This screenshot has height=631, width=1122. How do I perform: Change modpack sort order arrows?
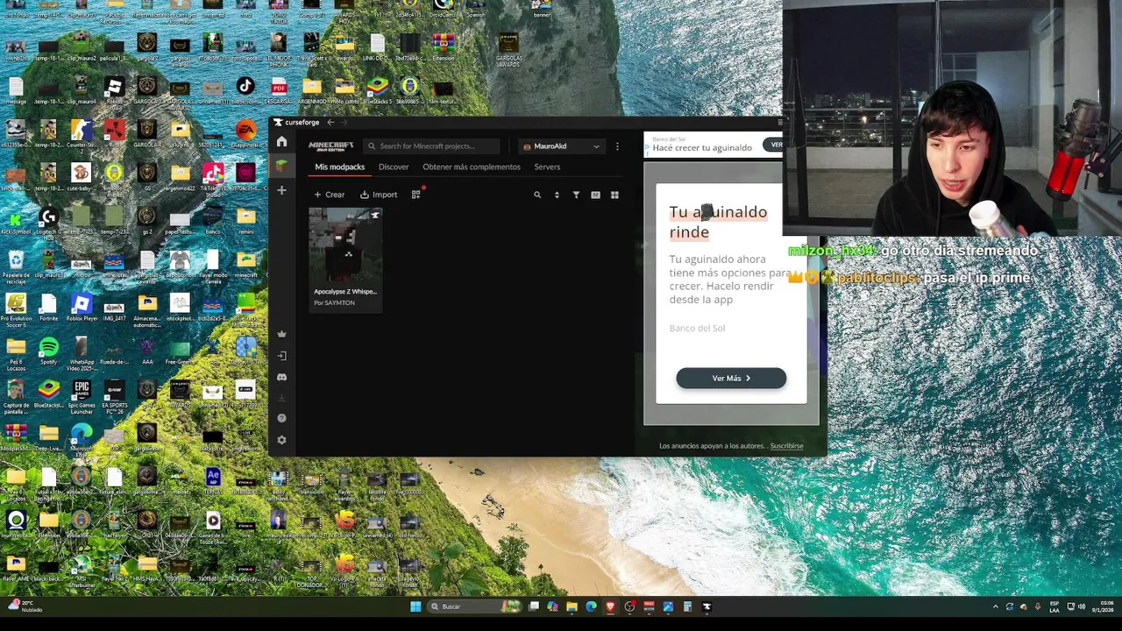(x=557, y=195)
